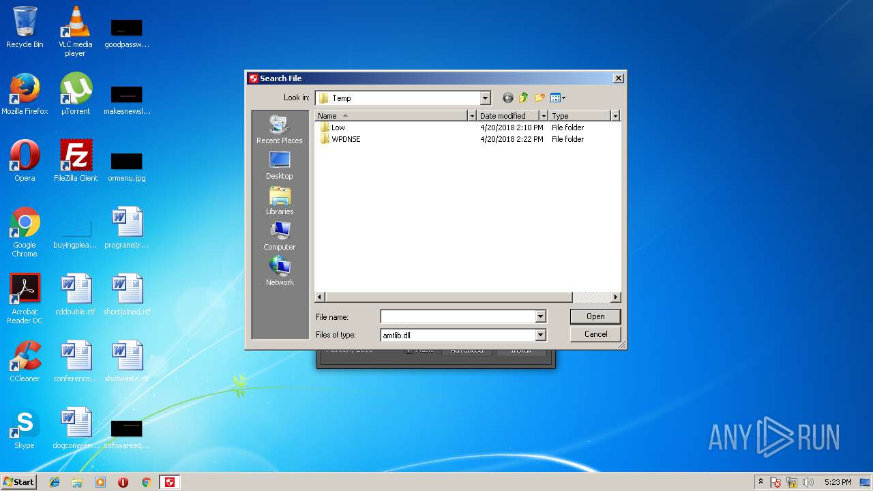Open shortjoined.rtf document on desktop
The image size is (873, 491).
point(127,295)
